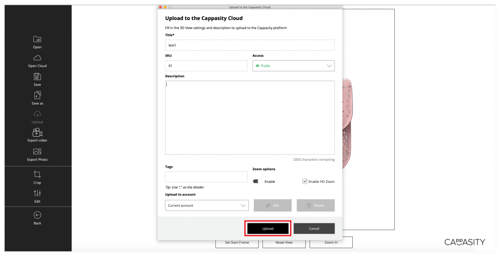Viewport: 501px width, 257px height.
Task: Click the greyed Edit account button
Action: [x=273, y=205]
